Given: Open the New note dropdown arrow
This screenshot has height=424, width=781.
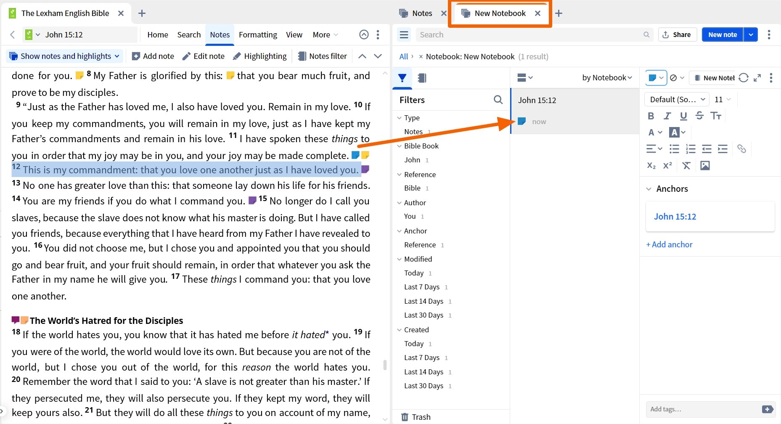Looking at the screenshot, I should tap(751, 34).
